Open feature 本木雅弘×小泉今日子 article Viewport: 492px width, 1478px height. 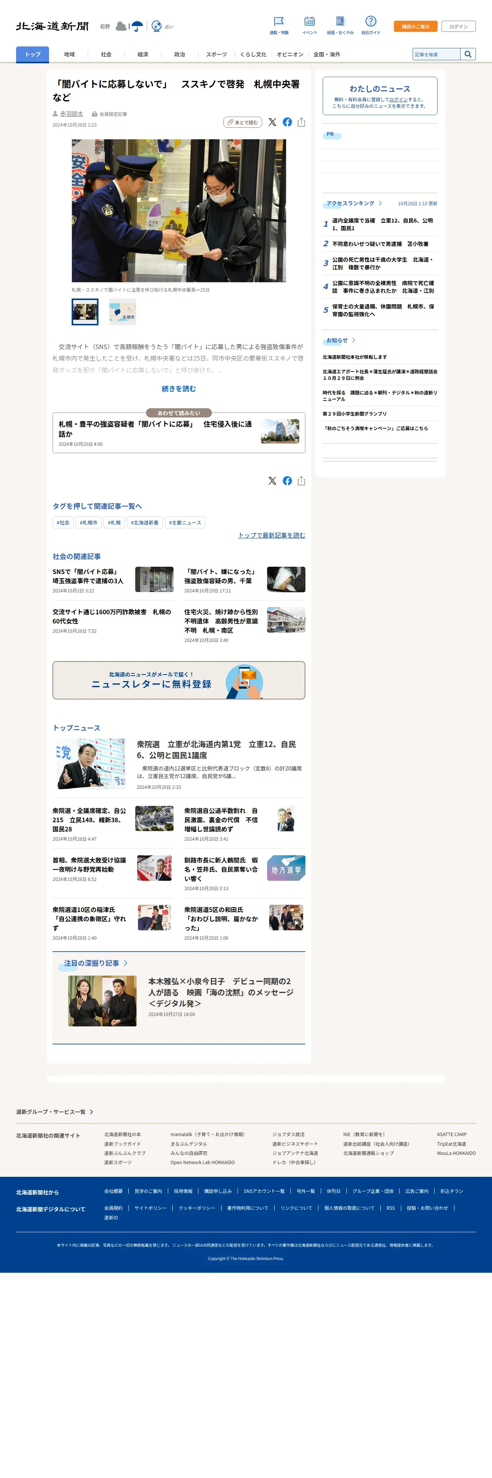(x=221, y=992)
